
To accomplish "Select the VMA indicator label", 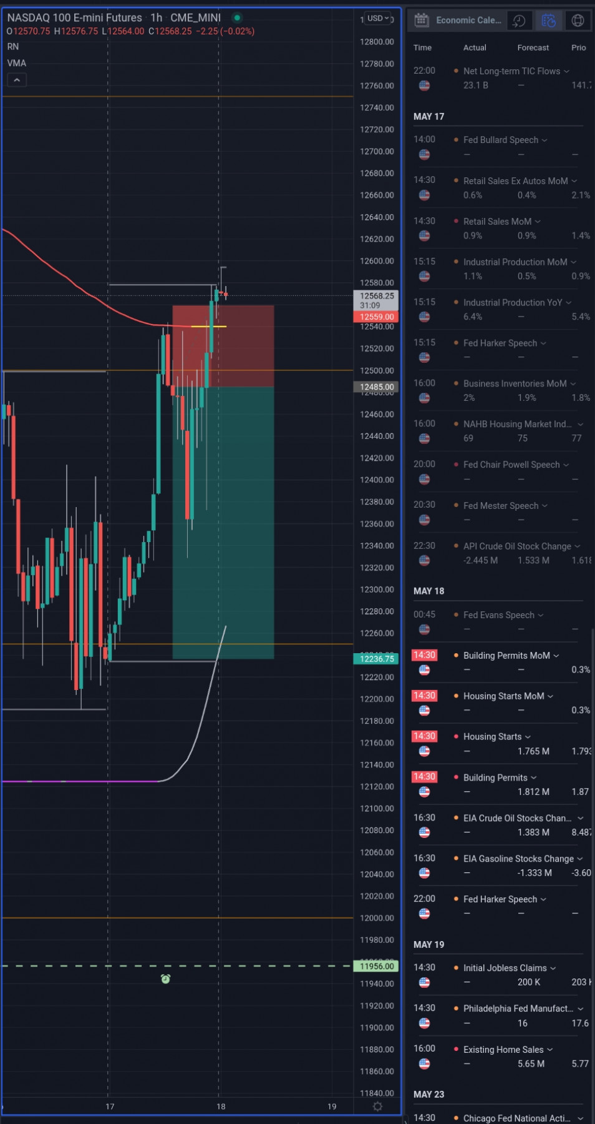I will point(16,63).
